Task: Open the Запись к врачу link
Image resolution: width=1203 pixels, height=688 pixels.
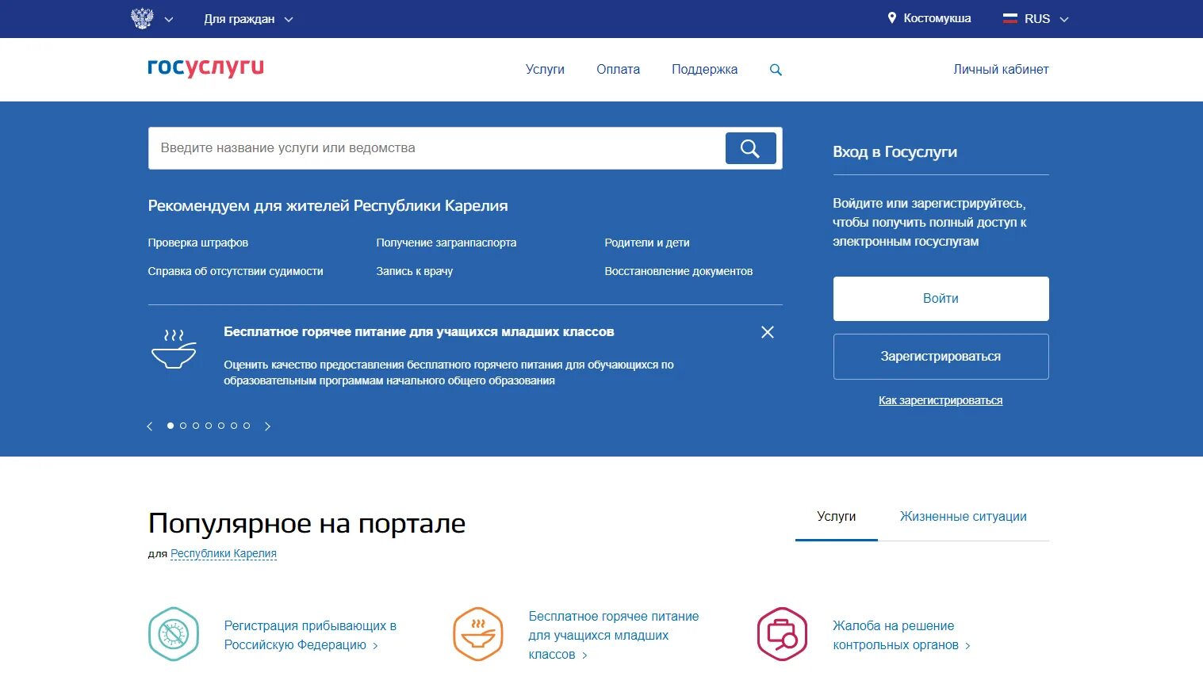Action: (414, 270)
